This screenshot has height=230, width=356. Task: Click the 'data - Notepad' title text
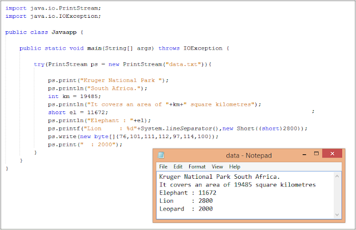click(249, 155)
